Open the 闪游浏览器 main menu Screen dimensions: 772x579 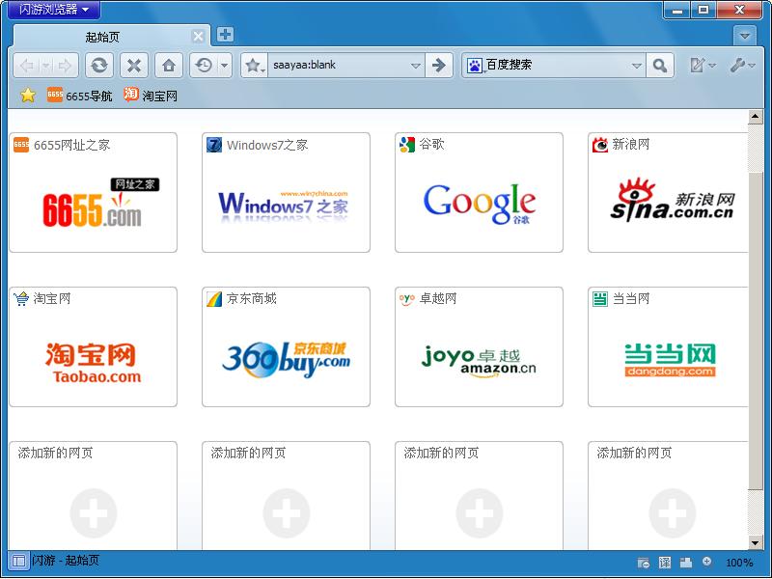pos(54,10)
